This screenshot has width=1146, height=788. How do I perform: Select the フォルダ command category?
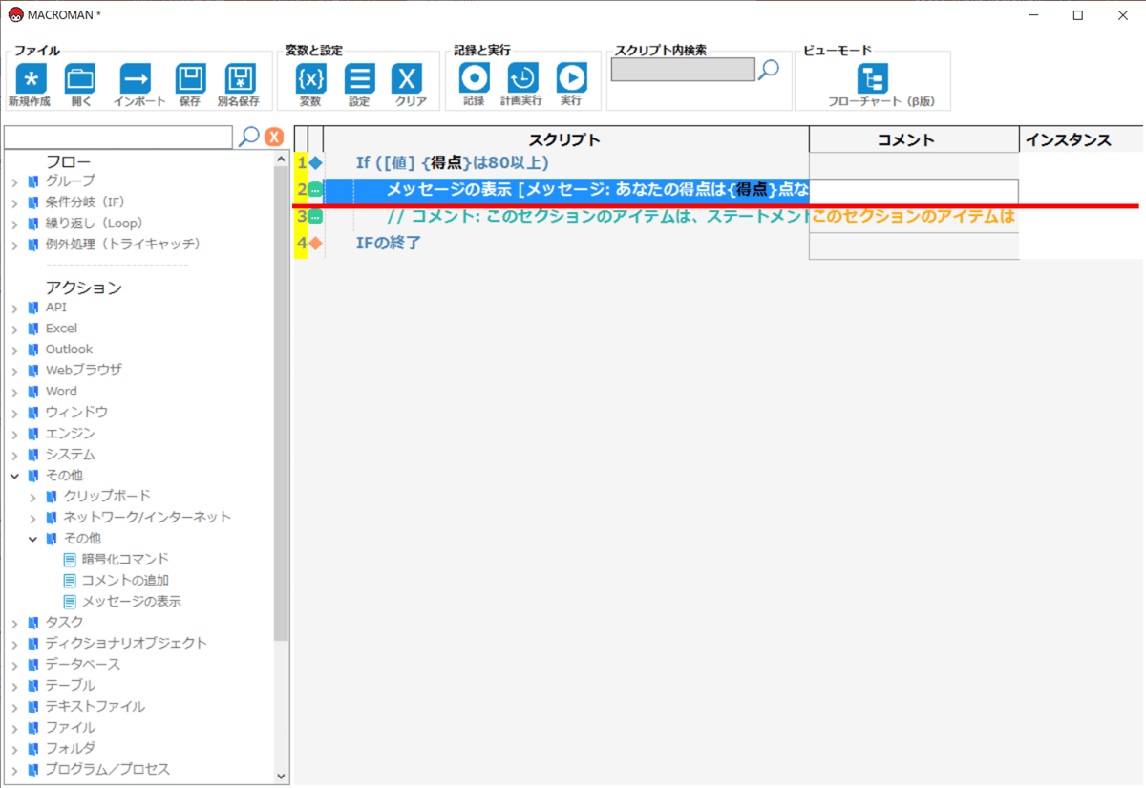pyautogui.click(x=70, y=749)
